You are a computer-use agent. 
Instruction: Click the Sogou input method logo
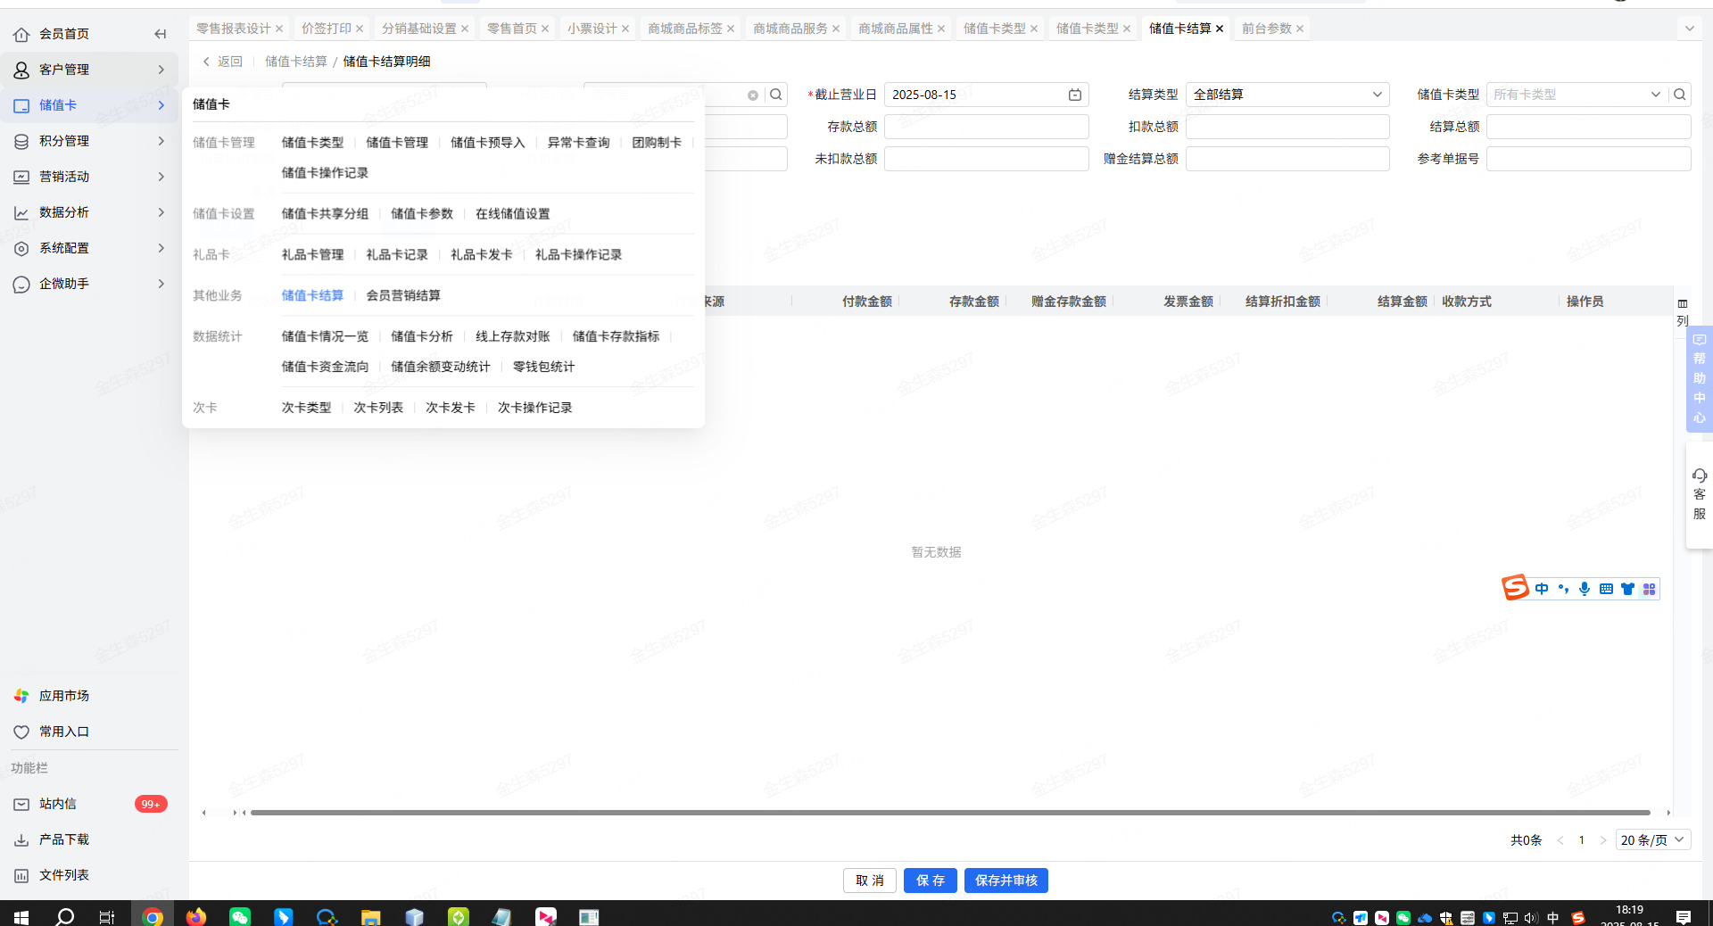(x=1515, y=587)
